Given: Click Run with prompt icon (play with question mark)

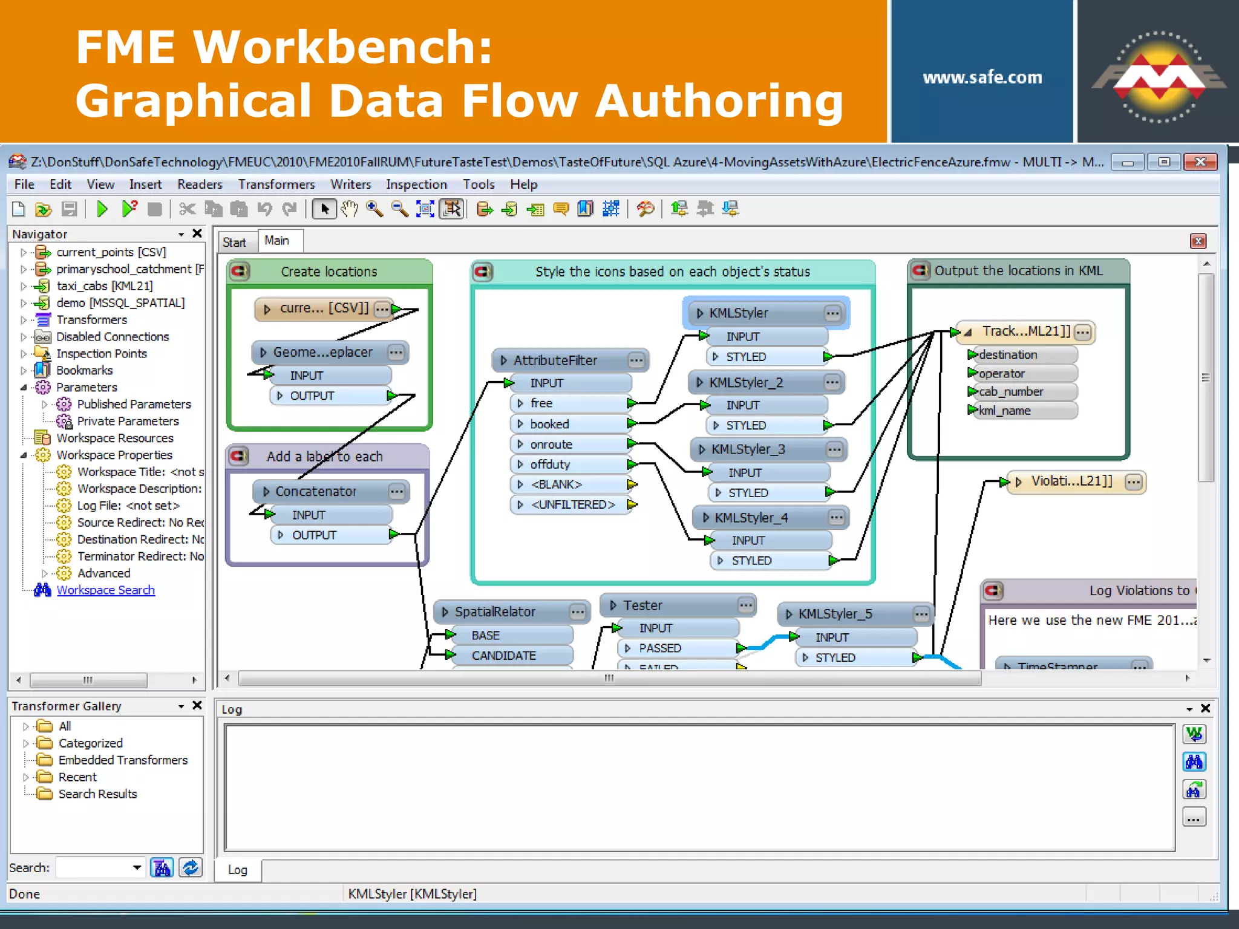Looking at the screenshot, I should coord(129,209).
